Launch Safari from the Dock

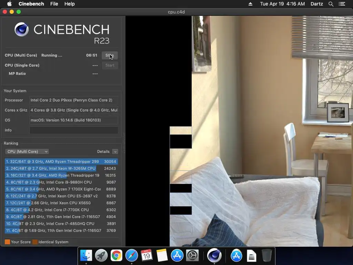pos(131,256)
